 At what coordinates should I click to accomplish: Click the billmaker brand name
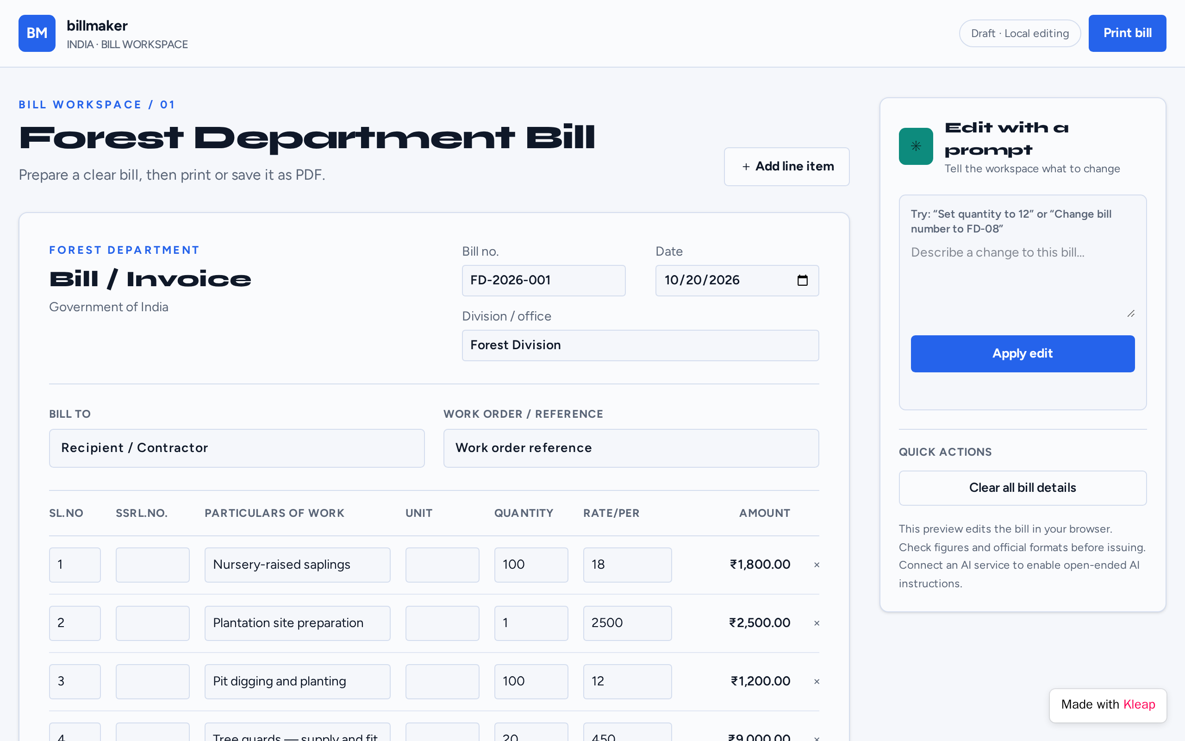(x=97, y=25)
